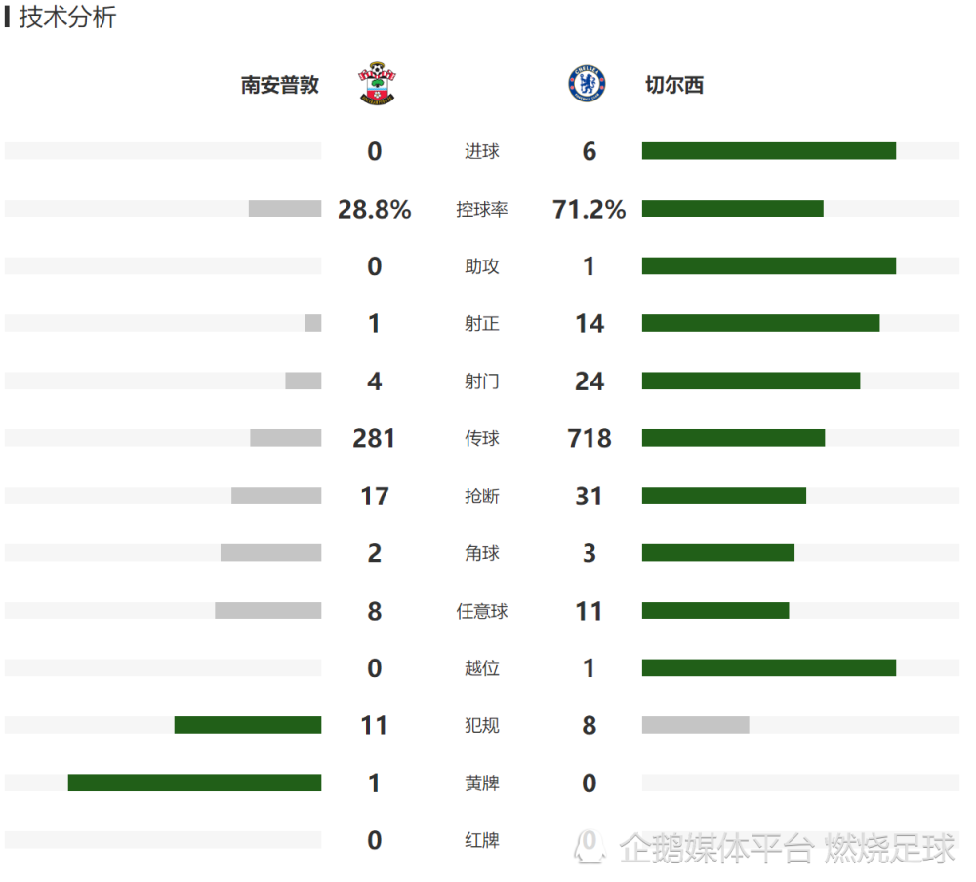Click Southampton's gray 控球率 possession bar
Image resolution: width=976 pixels, height=882 pixels.
click(x=284, y=209)
